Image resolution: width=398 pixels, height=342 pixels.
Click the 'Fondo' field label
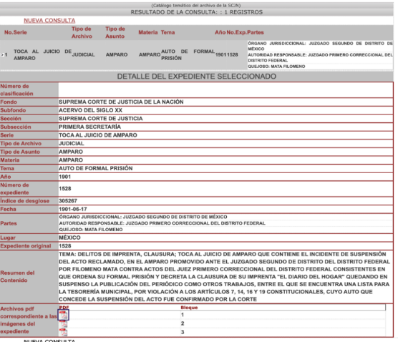click(x=9, y=102)
